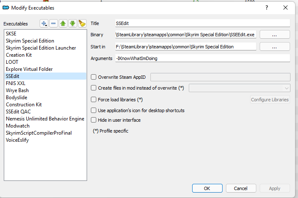Select Wrye Bash in the list
This screenshot has width=298, height=198.
[x=45, y=90]
